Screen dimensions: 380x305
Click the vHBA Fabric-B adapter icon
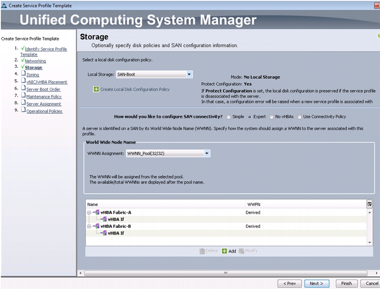coord(97,226)
